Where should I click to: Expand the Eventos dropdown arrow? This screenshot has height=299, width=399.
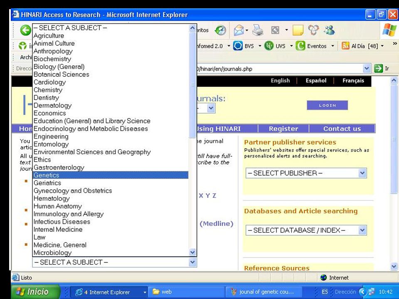(x=332, y=46)
